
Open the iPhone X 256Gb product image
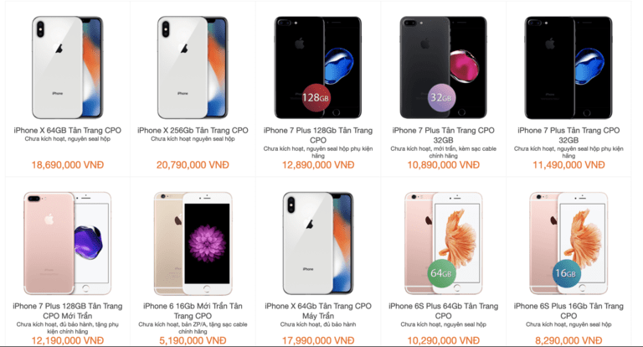pos(193,67)
